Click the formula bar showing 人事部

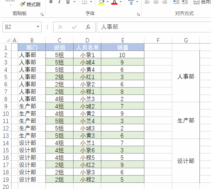[x=154, y=27]
